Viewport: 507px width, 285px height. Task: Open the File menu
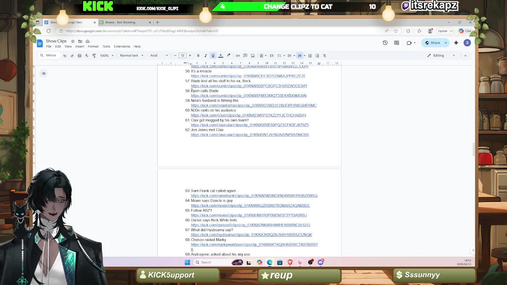[x=49, y=47]
